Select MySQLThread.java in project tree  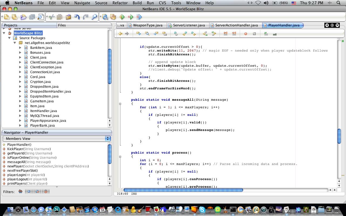(x=45, y=116)
